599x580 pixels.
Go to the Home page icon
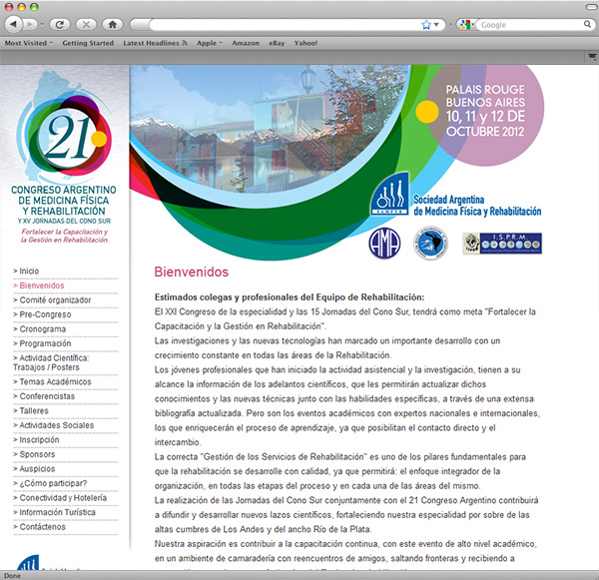pyautogui.click(x=112, y=23)
